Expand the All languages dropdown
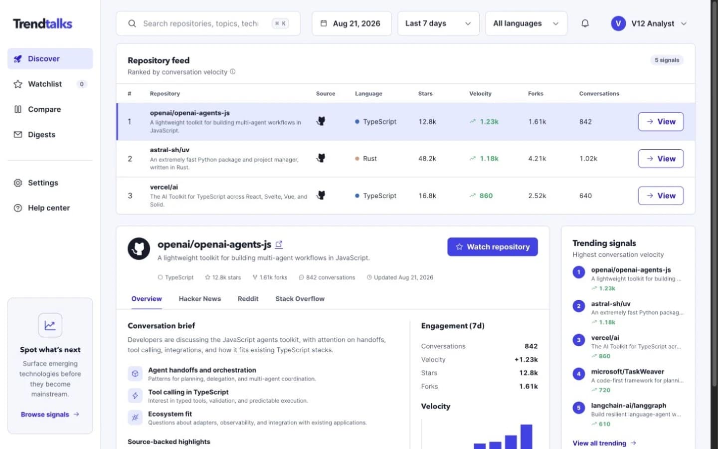Image resolution: width=718 pixels, height=449 pixels. pyautogui.click(x=526, y=23)
